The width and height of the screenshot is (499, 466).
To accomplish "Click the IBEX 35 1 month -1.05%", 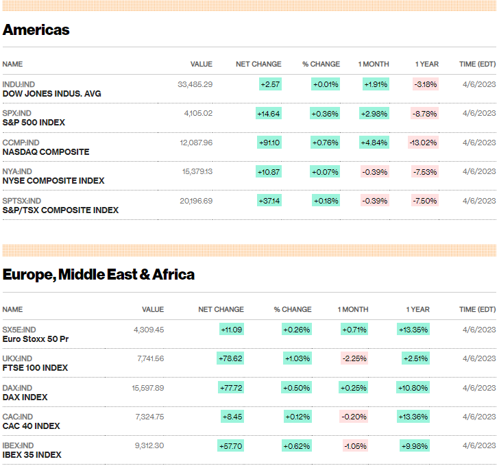I will pyautogui.click(x=356, y=446).
